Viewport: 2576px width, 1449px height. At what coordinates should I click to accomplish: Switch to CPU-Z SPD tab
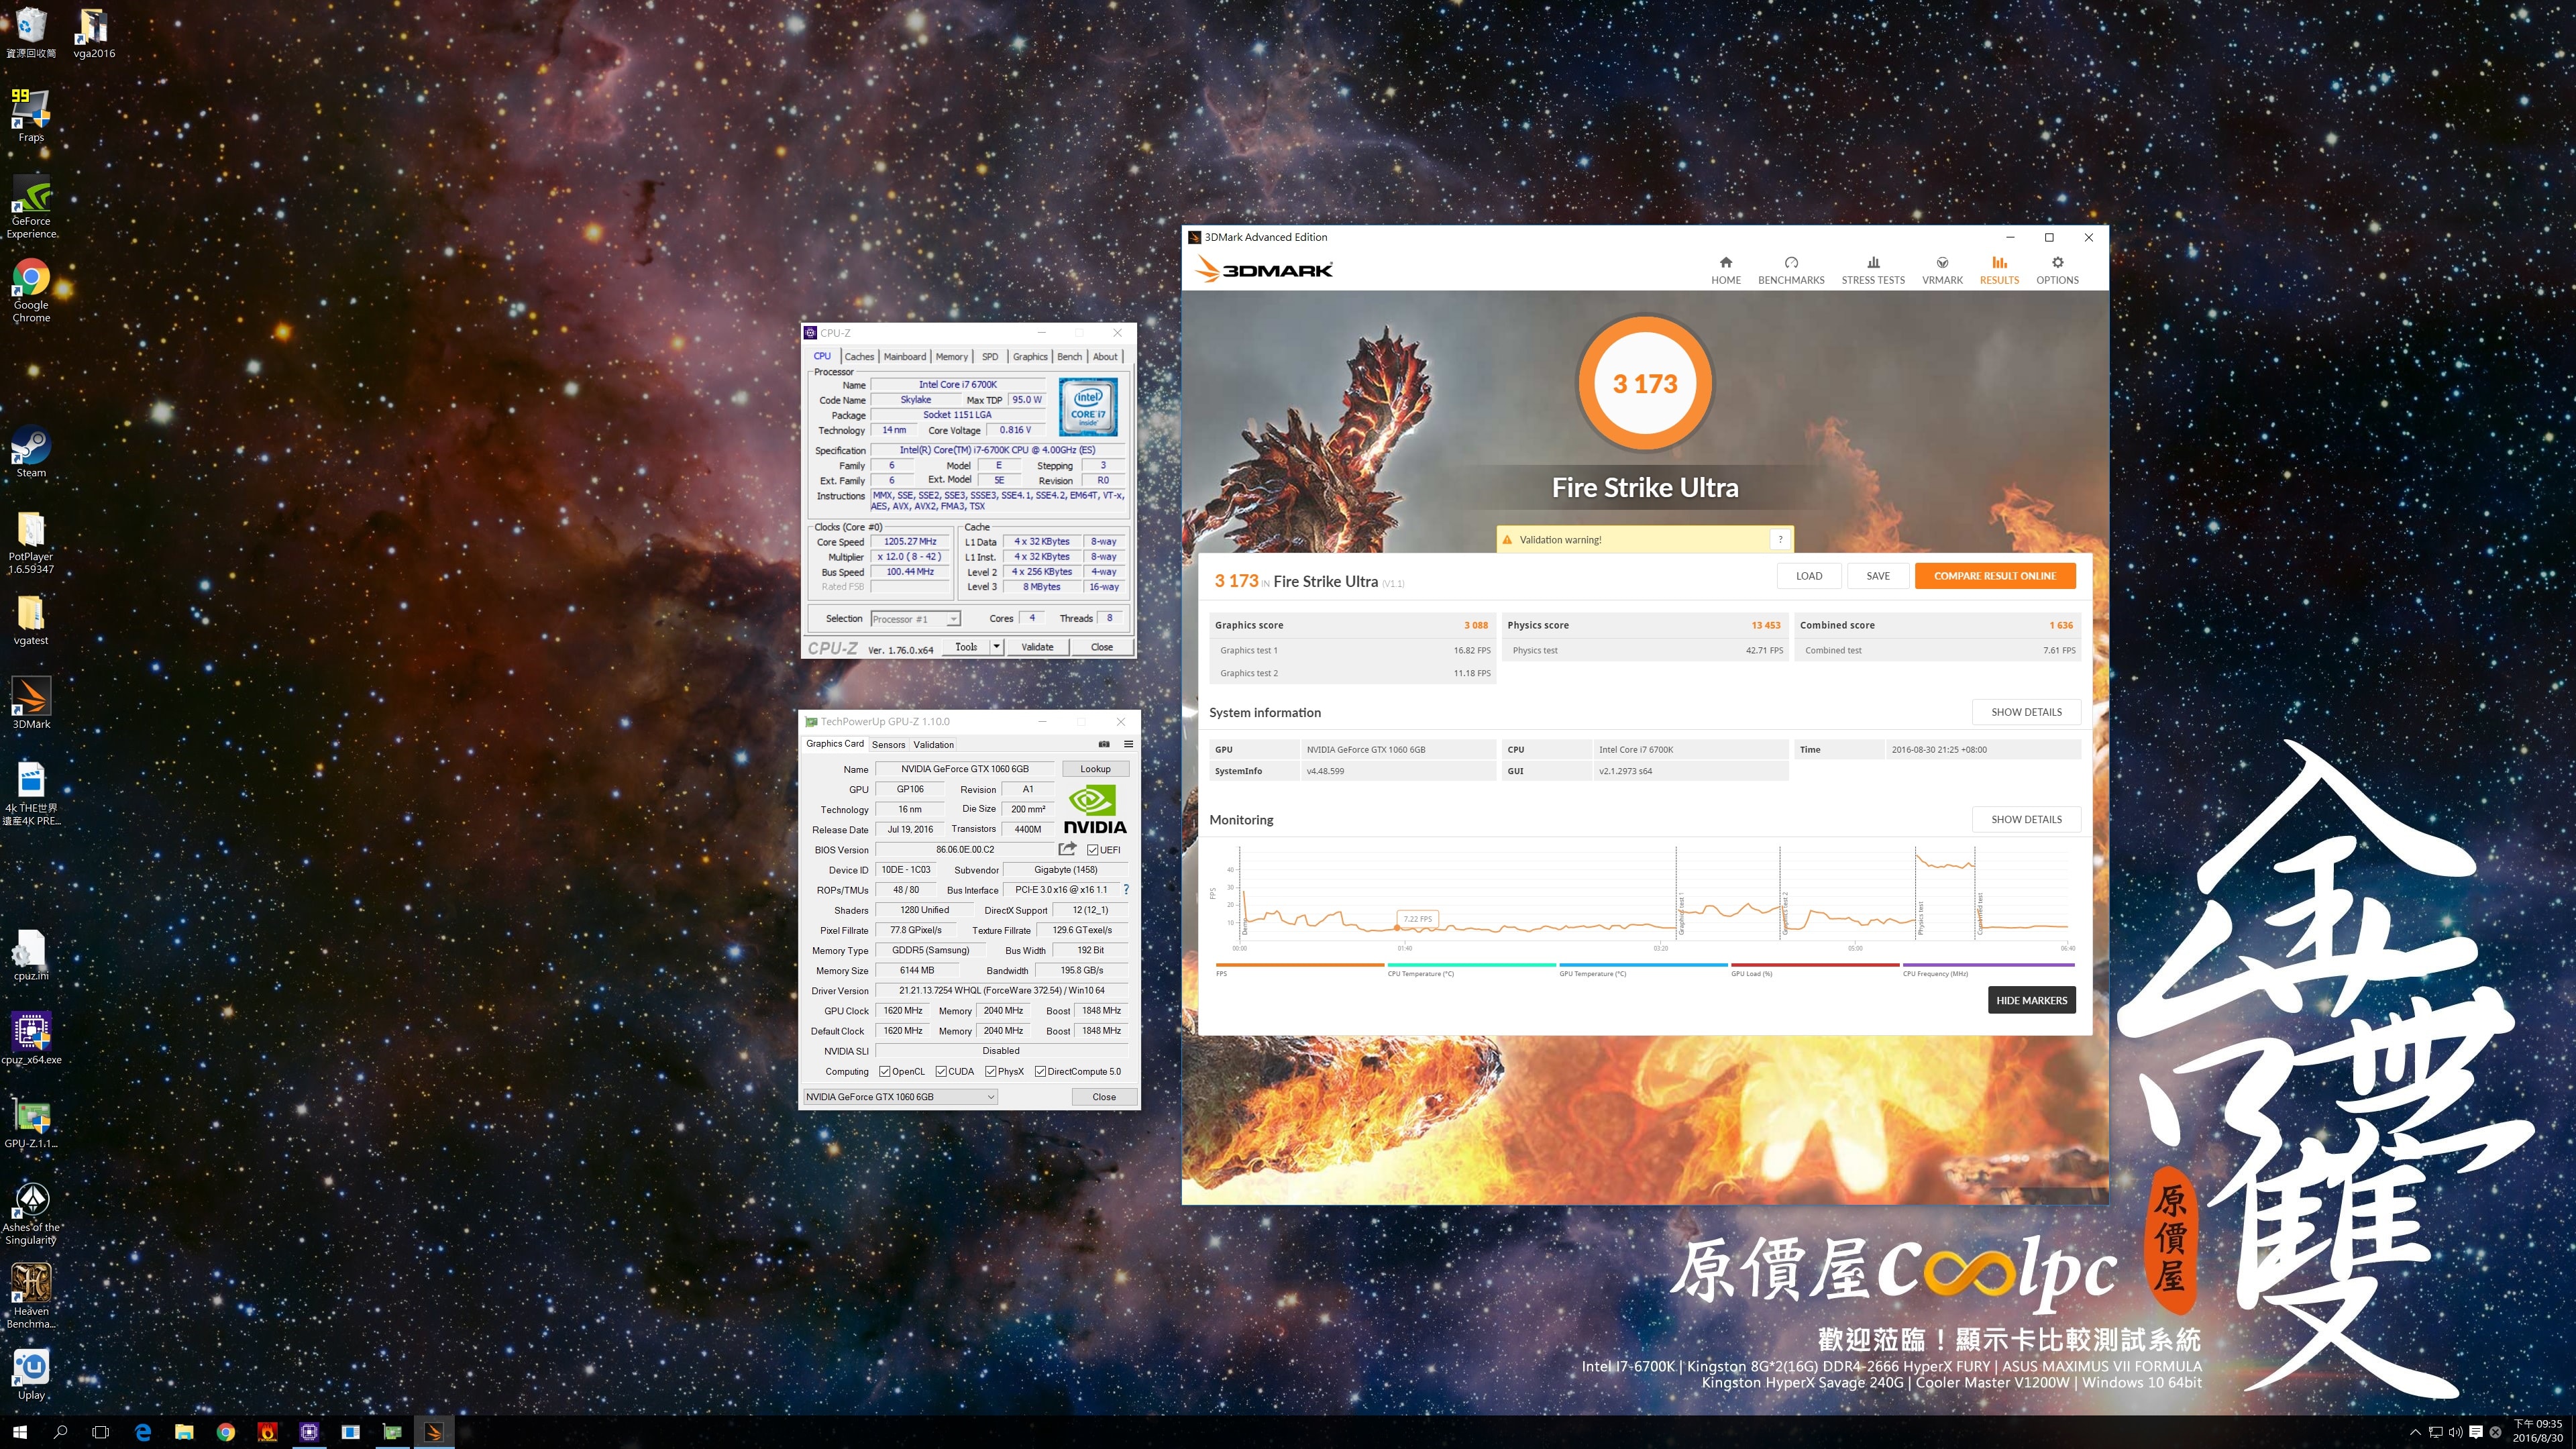[x=989, y=357]
